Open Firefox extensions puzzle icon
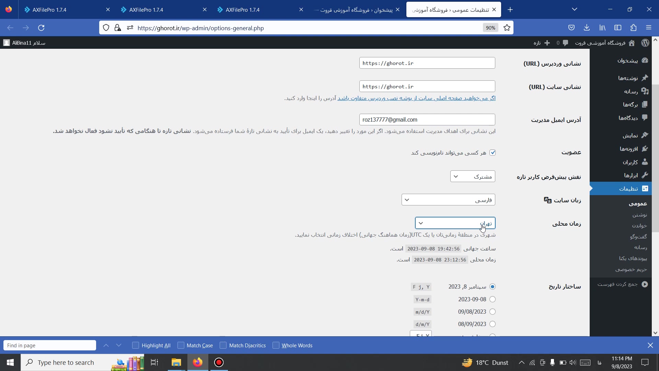The height and width of the screenshot is (371, 659). (x=634, y=27)
